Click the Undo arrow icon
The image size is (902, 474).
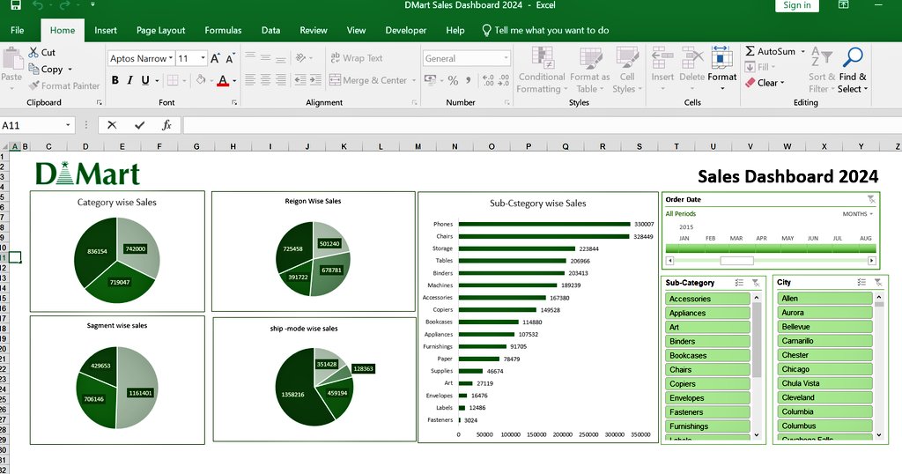[x=38, y=5]
